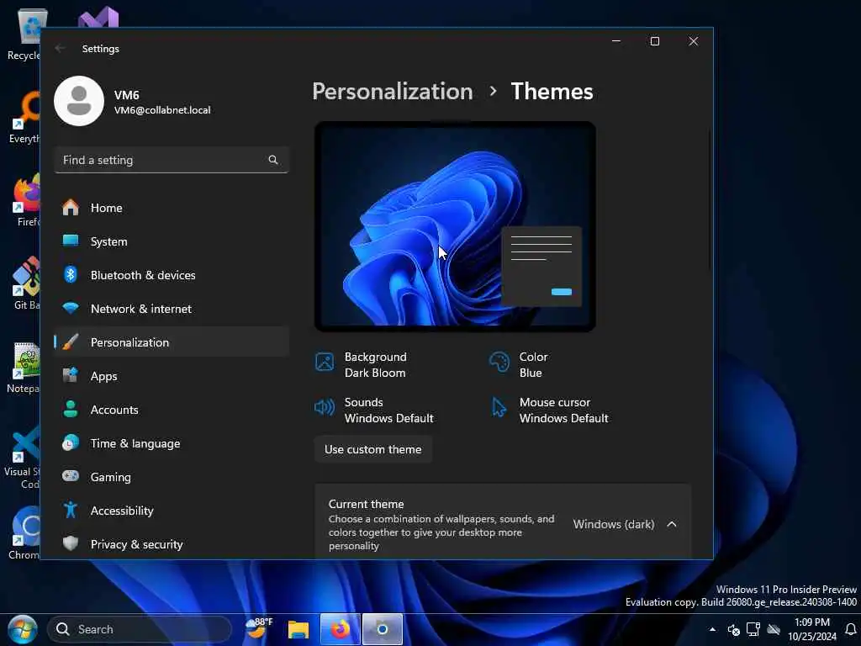Open Time & language settings
Viewport: 861px width, 646px height.
point(172,442)
